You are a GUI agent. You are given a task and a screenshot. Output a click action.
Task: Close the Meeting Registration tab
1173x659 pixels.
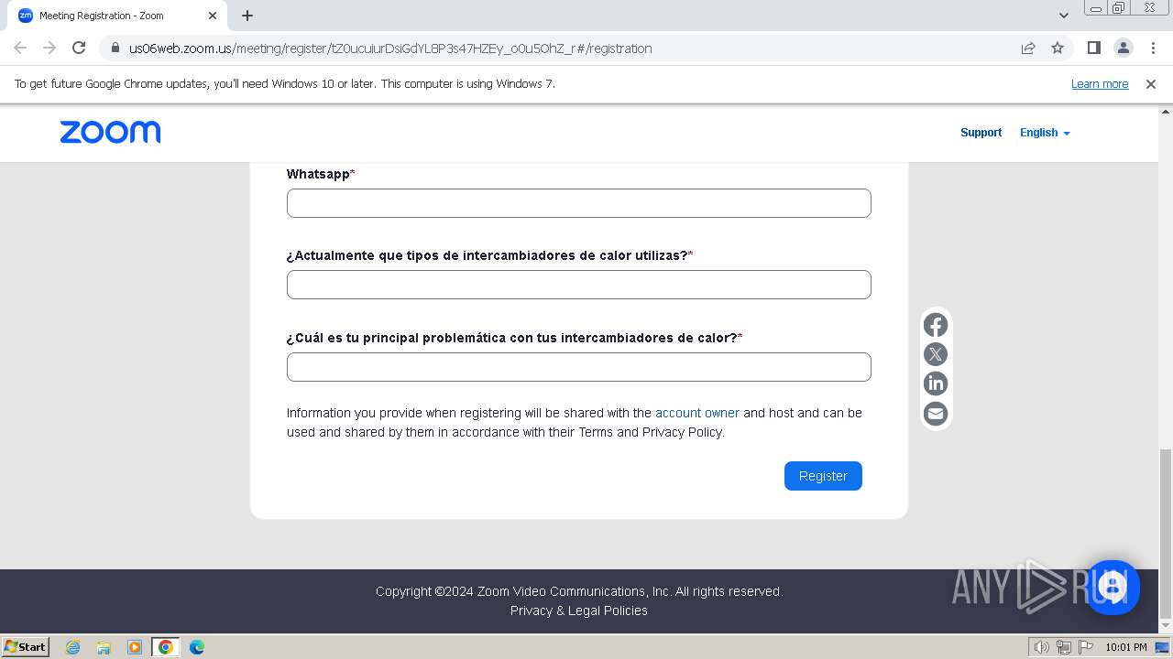(x=213, y=16)
